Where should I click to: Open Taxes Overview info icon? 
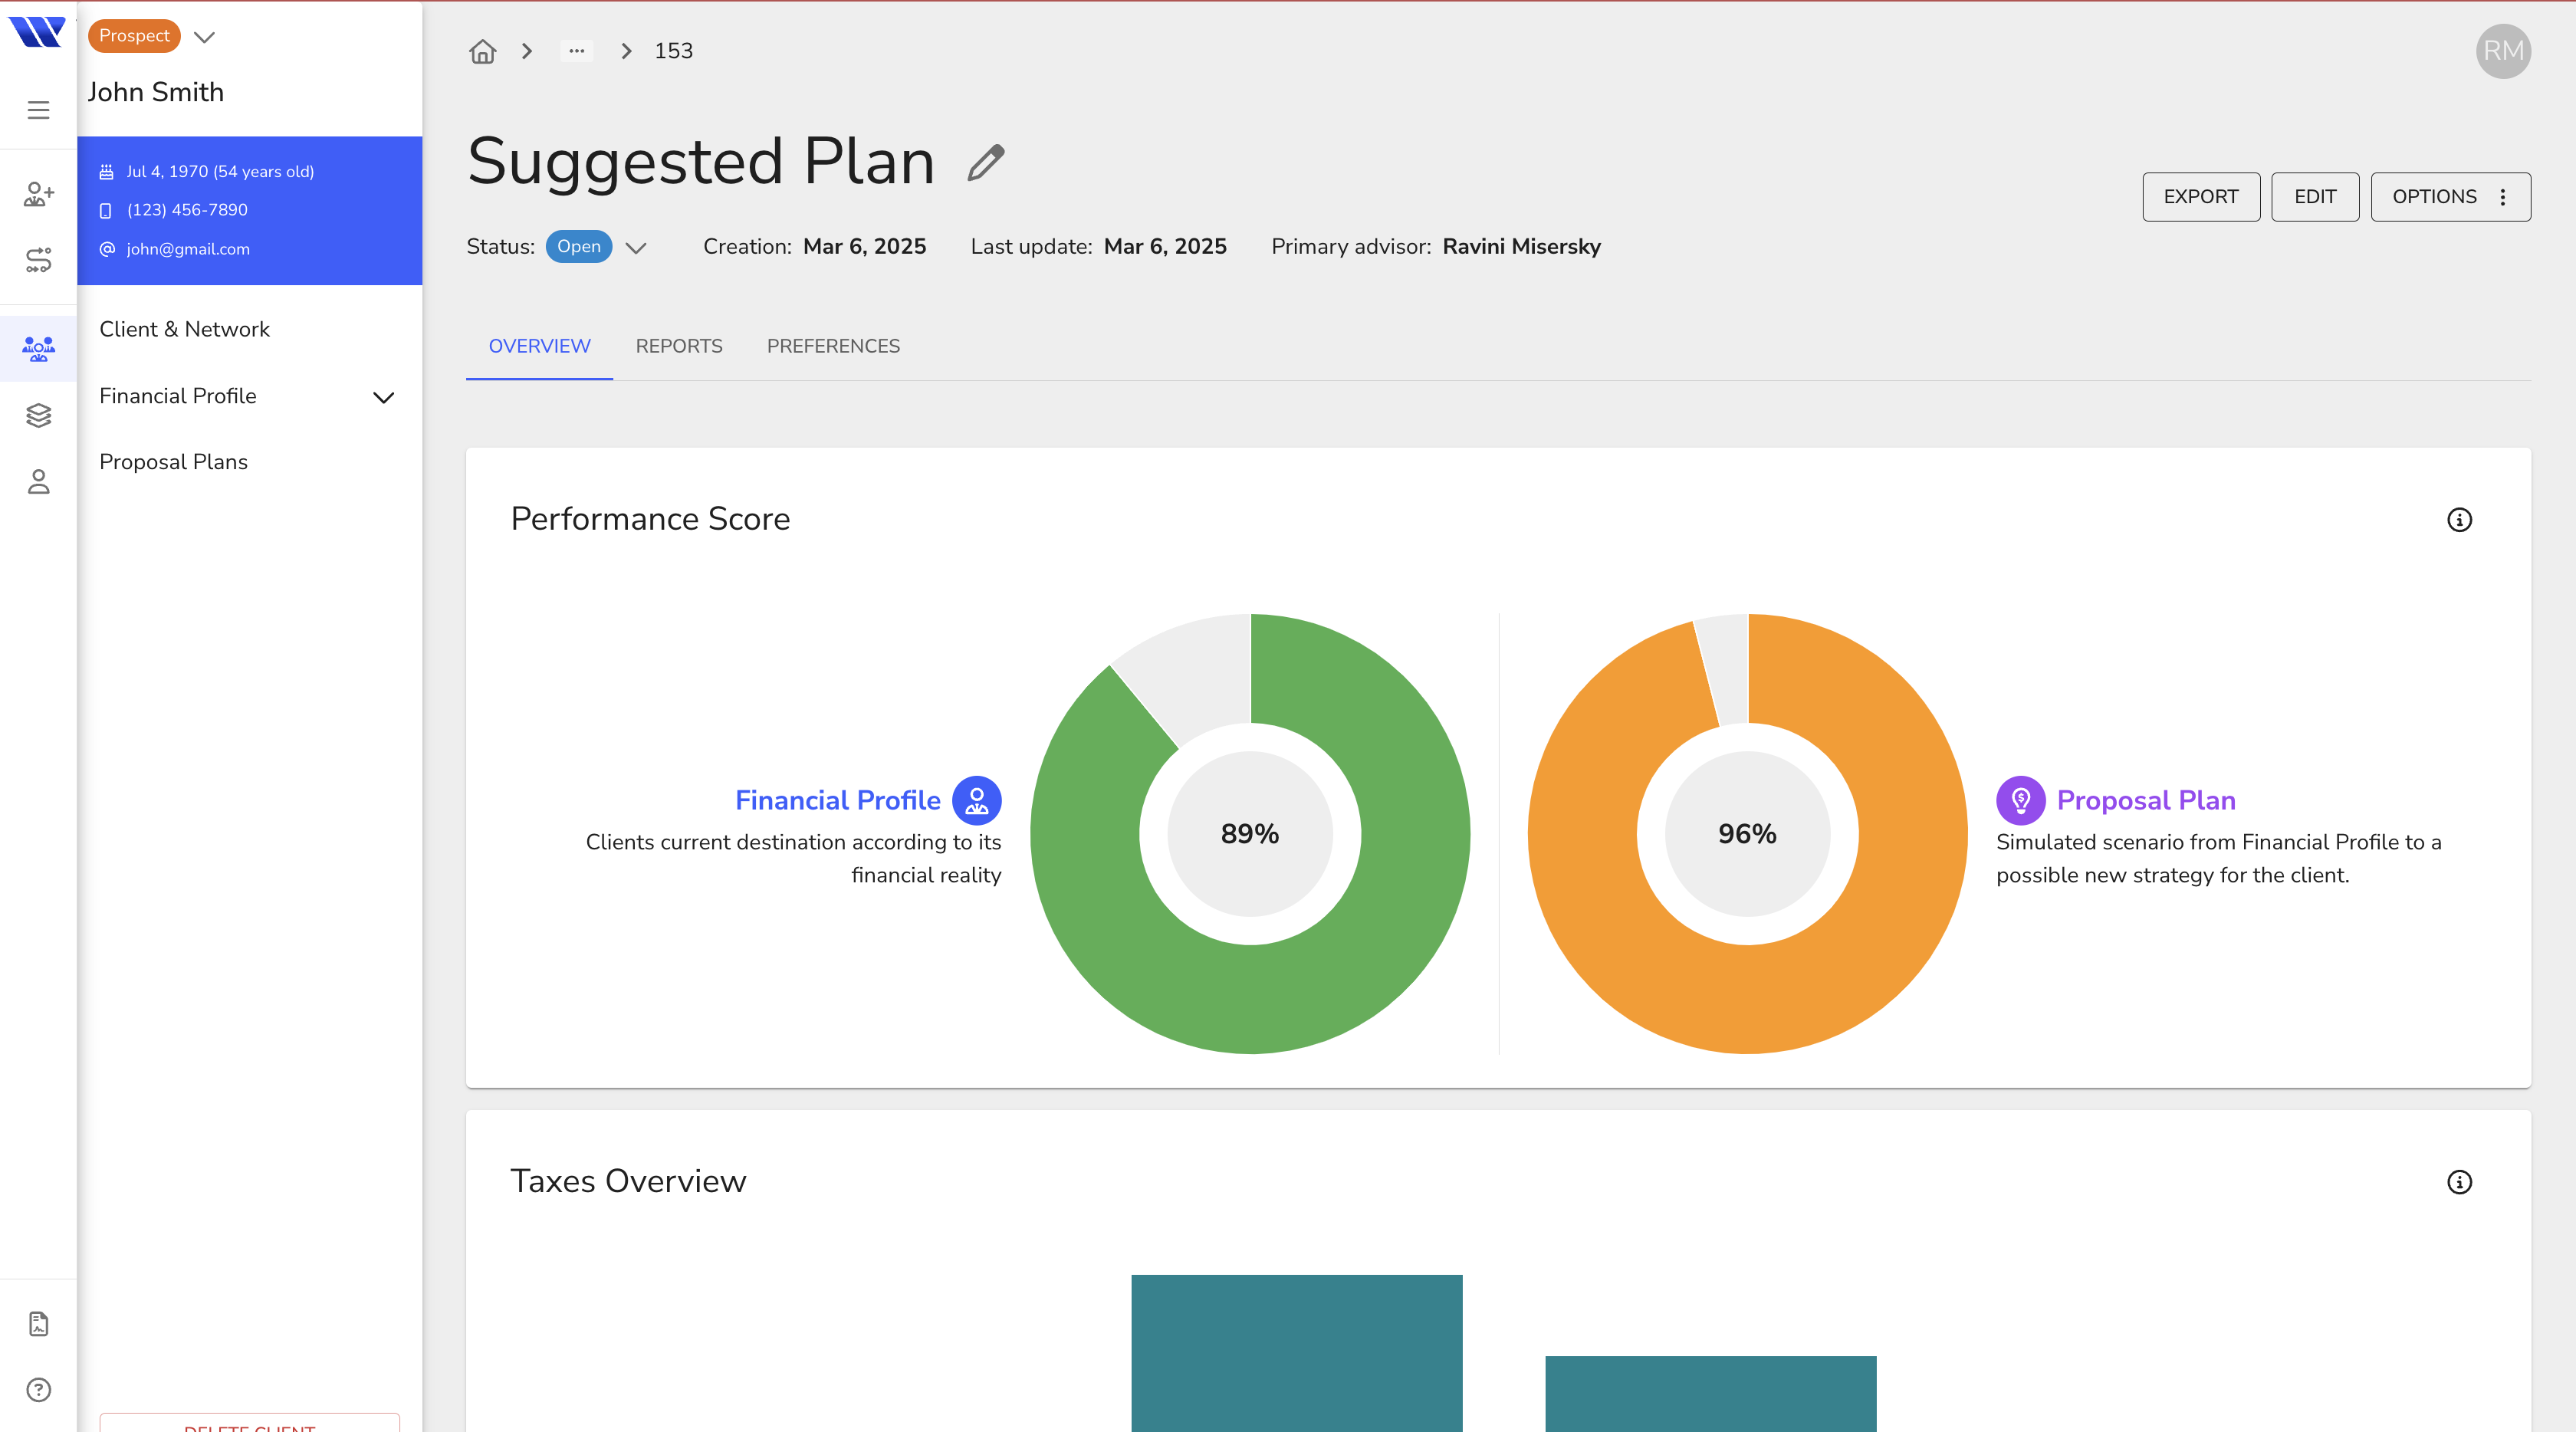[2459, 1182]
